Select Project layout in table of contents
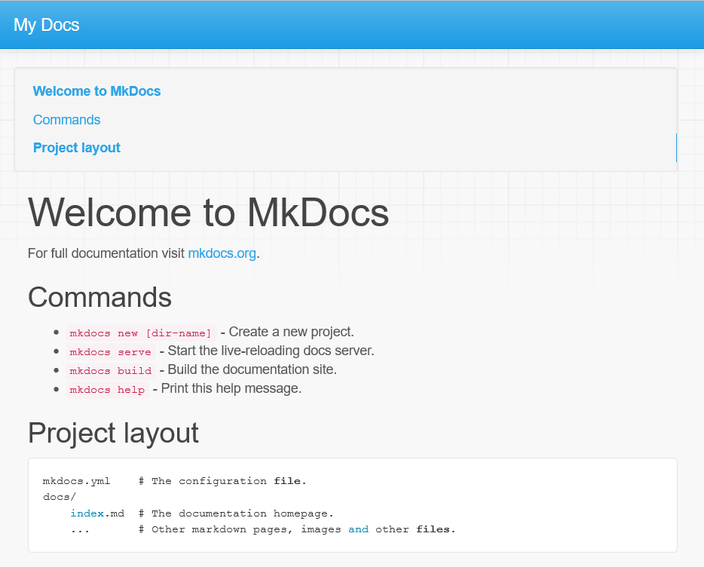 click(x=77, y=148)
